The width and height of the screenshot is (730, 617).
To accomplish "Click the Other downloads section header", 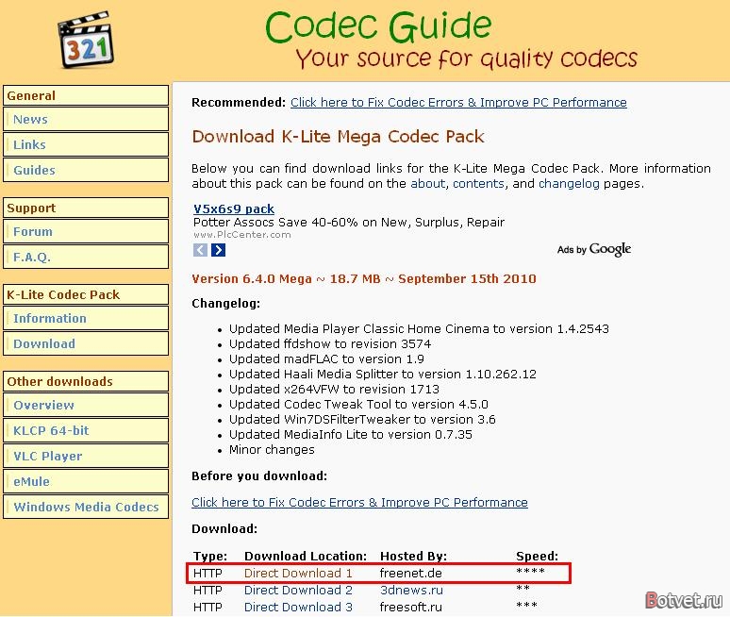I will pyautogui.click(x=86, y=381).
